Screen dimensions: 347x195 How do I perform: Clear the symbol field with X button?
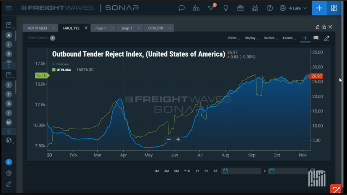click(x=53, y=38)
